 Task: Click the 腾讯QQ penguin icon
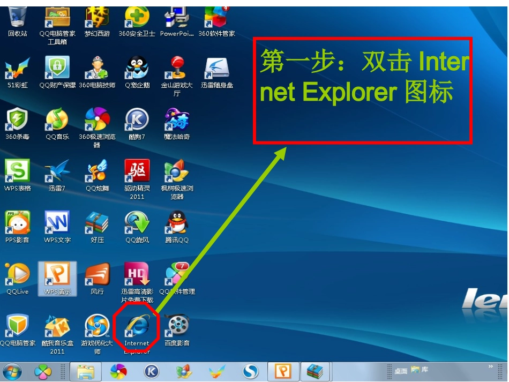[x=177, y=227]
